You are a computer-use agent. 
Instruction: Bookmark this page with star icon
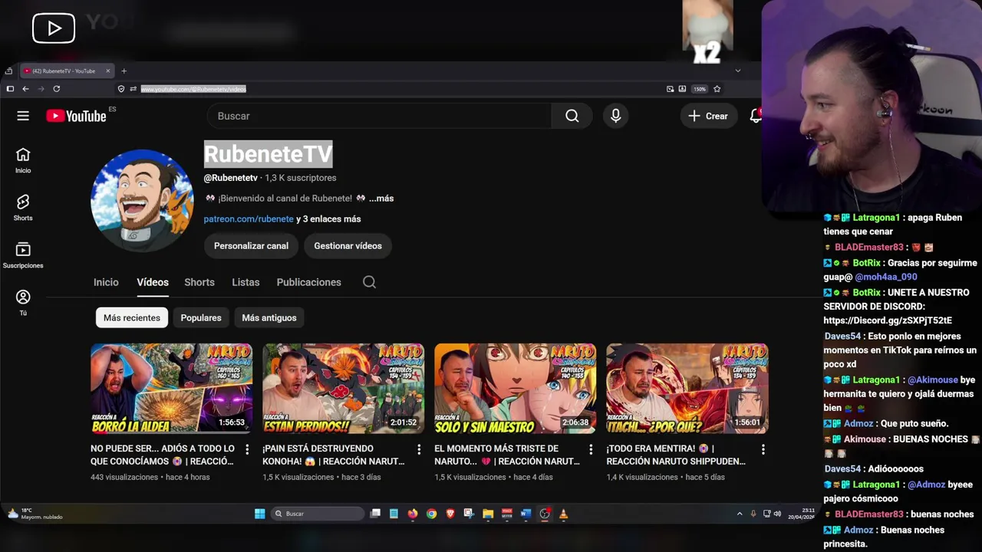pos(717,89)
